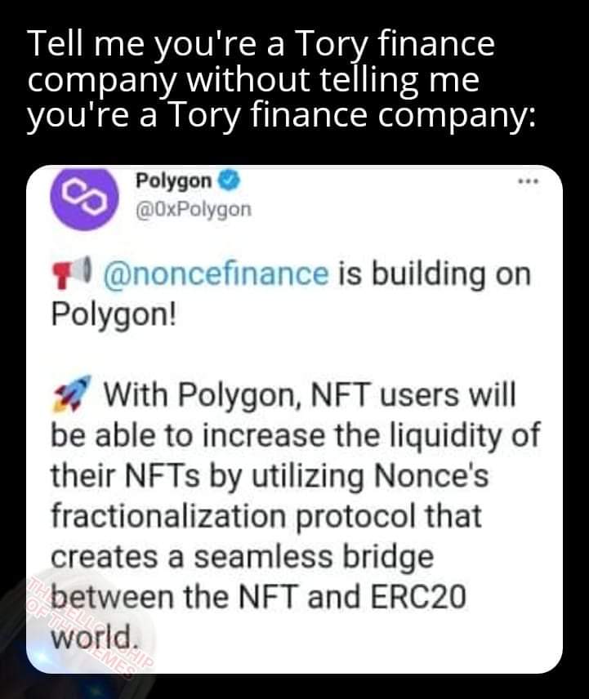The image size is (589, 699).
Task: Click the word 'Polygon!' ending the first sentence
Action: [112, 314]
